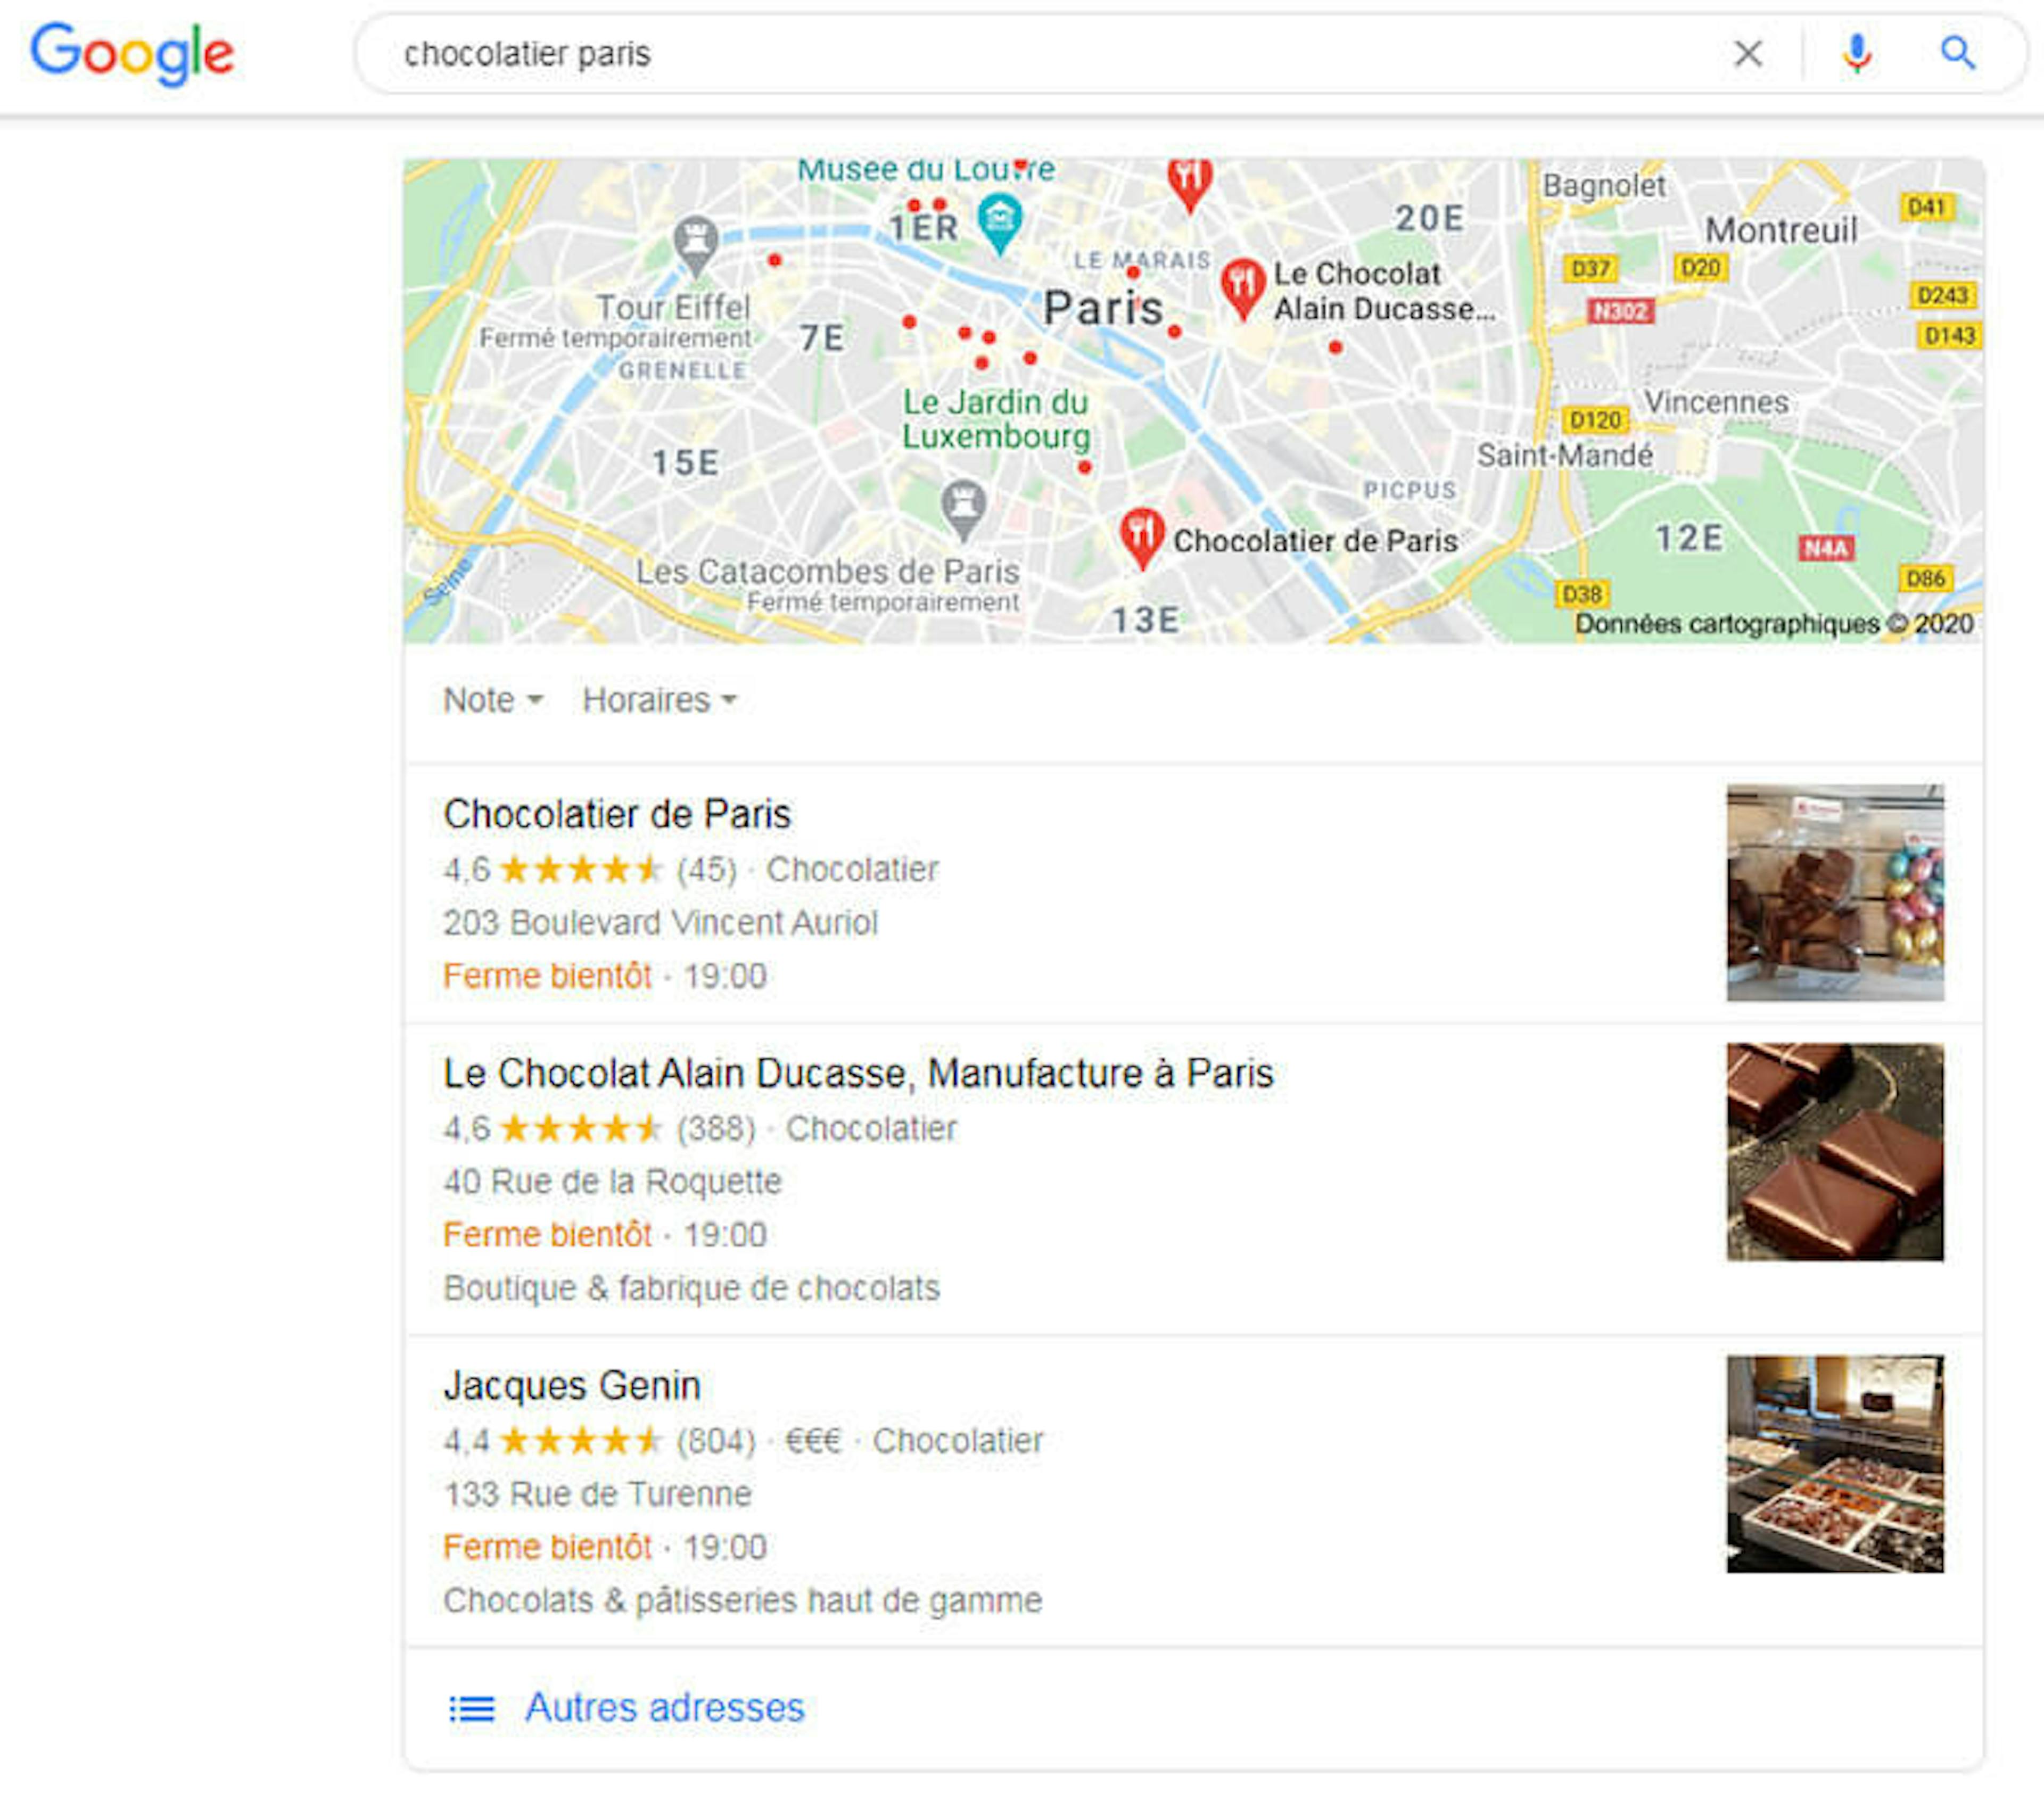Click the Google logo
The image size is (2044, 1801).
[x=132, y=53]
